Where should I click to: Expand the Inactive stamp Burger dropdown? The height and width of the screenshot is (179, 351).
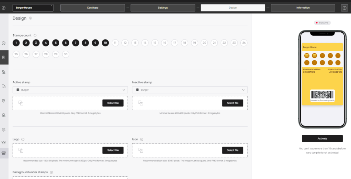pos(190,90)
